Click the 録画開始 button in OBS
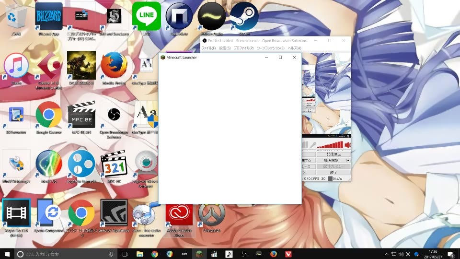Image resolution: width=460 pixels, height=259 pixels. [x=331, y=160]
